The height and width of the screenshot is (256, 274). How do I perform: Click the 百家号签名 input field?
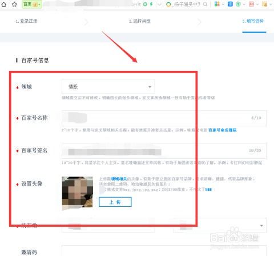pyautogui.click(x=164, y=151)
